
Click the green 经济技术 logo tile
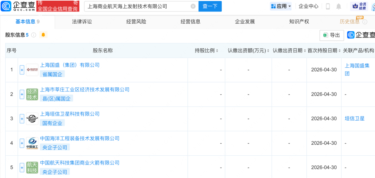point(32,95)
